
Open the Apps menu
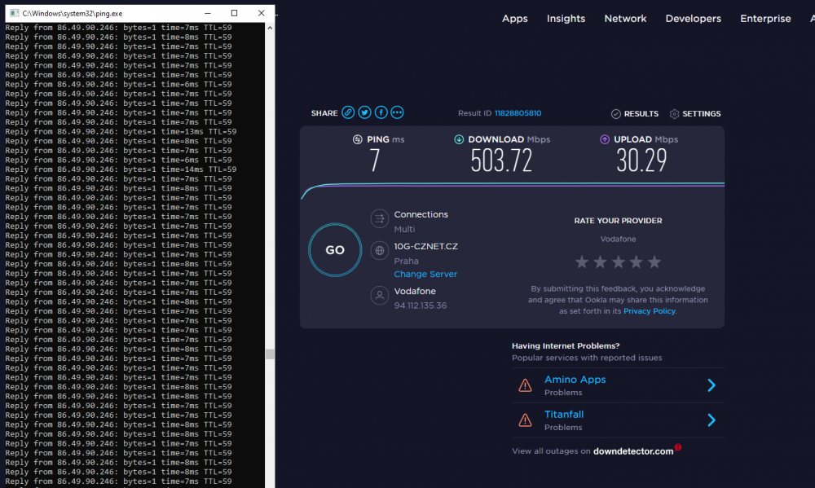click(514, 19)
